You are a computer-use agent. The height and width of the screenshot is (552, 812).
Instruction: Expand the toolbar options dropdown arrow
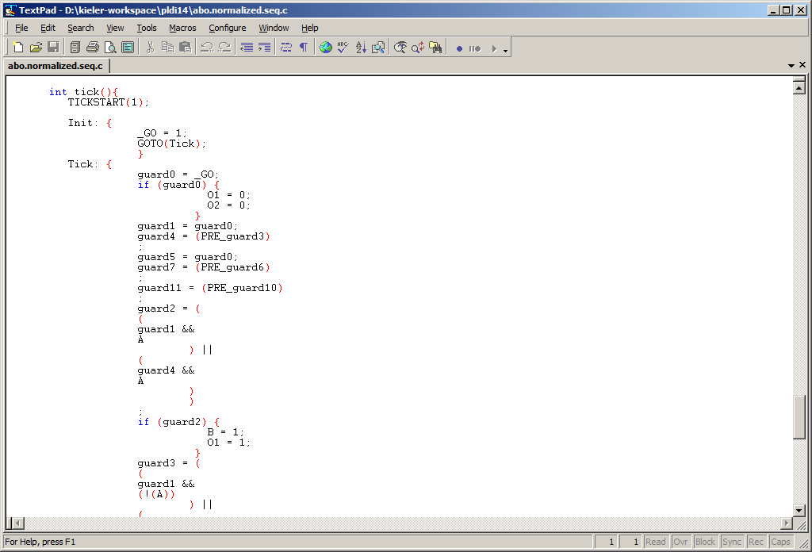point(506,50)
